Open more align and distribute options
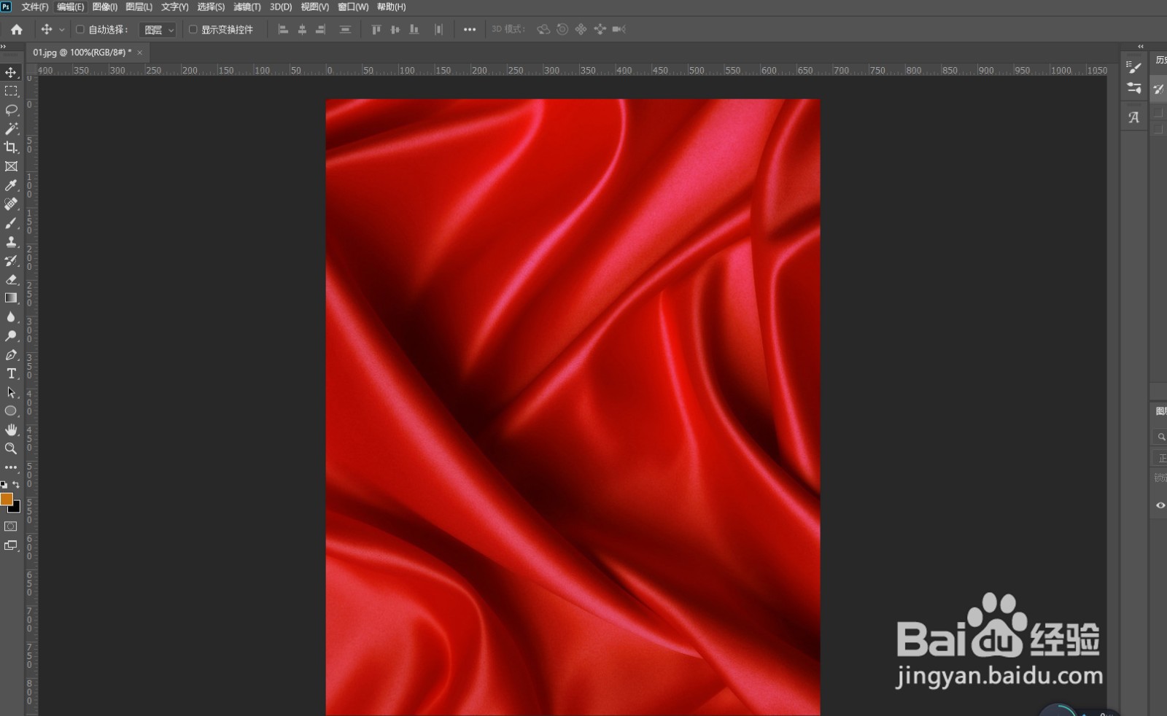 [x=470, y=30]
